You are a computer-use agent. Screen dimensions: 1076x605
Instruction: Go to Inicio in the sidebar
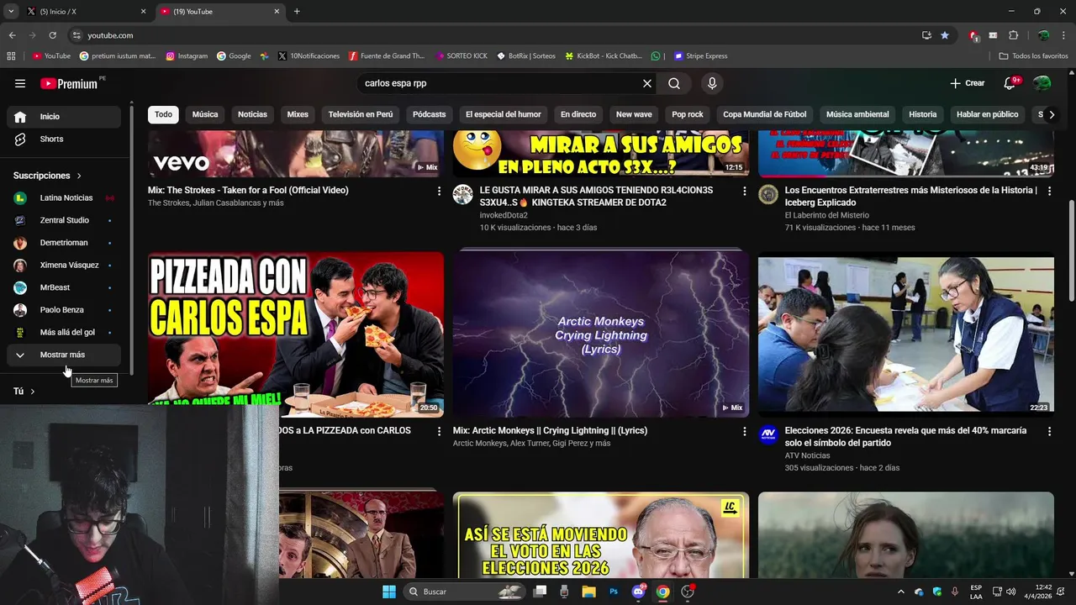(x=64, y=117)
